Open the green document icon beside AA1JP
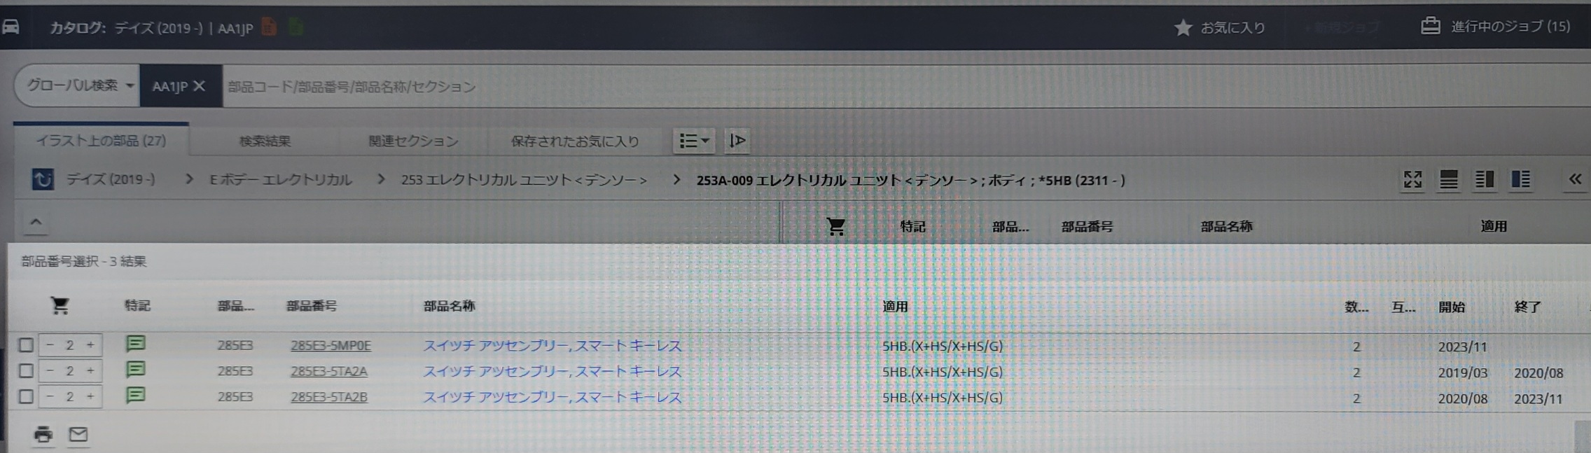 coord(296,27)
